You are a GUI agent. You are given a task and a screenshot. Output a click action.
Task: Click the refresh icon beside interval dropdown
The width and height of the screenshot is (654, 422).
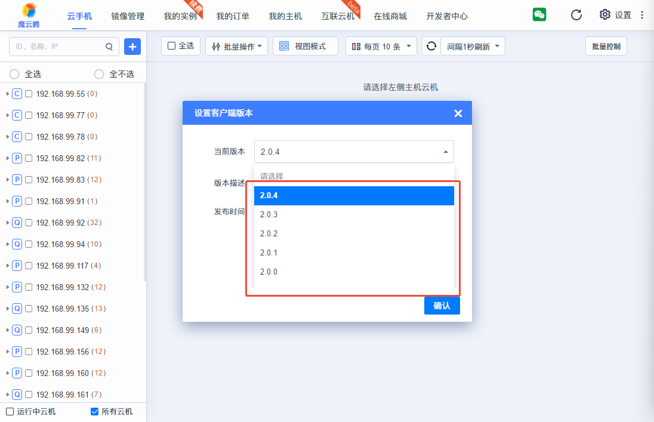click(x=431, y=46)
